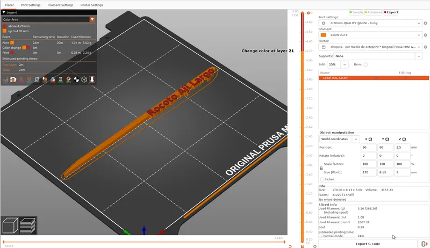
Task: Open Print Settings tab
Action: pos(31,5)
